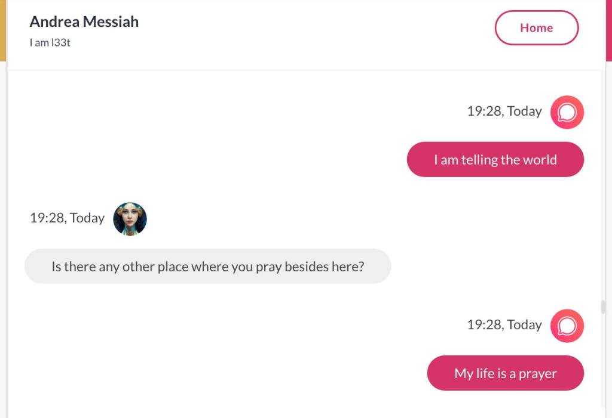
Task: Click chat icon above "I am telling the world"
Action: tap(567, 112)
